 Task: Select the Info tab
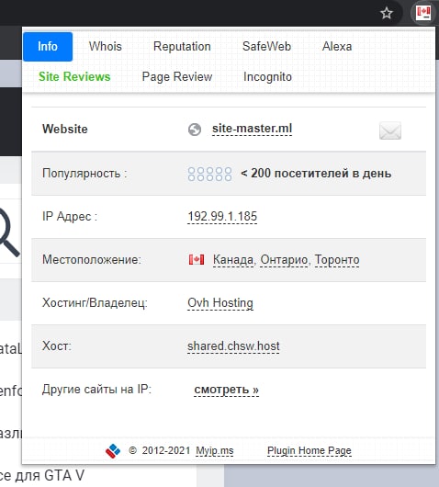coord(48,47)
